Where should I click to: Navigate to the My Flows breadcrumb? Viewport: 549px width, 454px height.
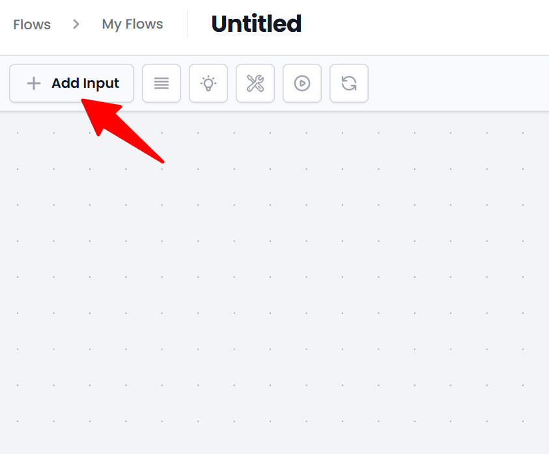[x=132, y=25]
